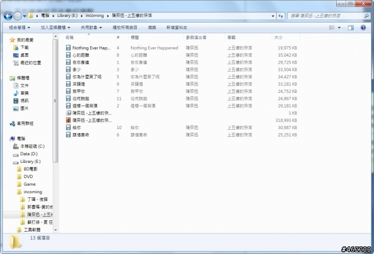Image resolution: width=374 pixels, height=254 pixels.
Task: Select the 床頭燈 file icon
Action: pyautogui.click(x=68, y=84)
